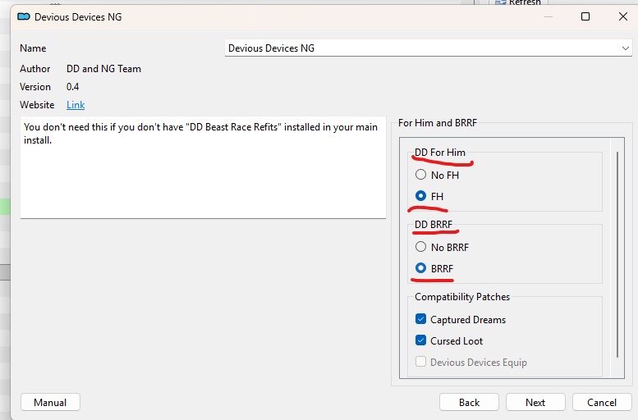This screenshot has height=420, width=638.
Task: Click the Devious Devices NG name field
Action: click(428, 48)
